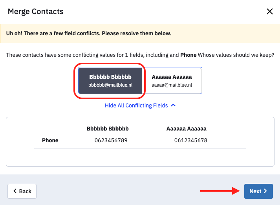Click the Phone row label in the table

pyautogui.click(x=50, y=140)
